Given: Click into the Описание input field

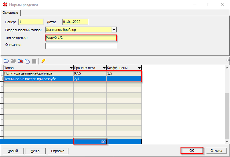Looking at the screenshot, I should (81, 46).
